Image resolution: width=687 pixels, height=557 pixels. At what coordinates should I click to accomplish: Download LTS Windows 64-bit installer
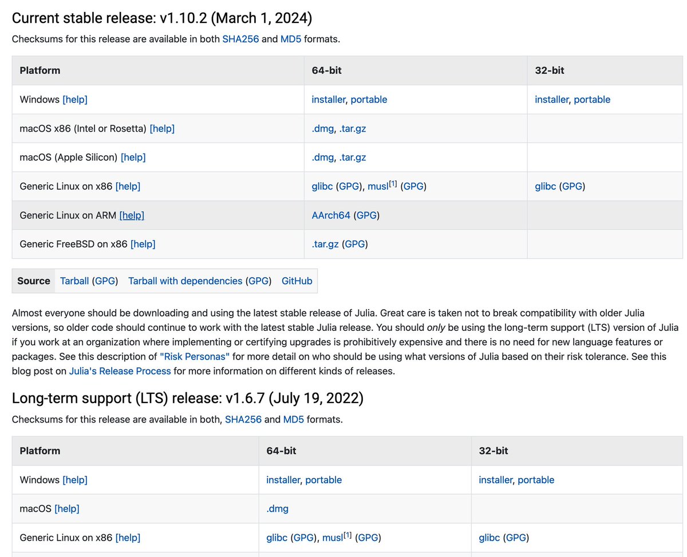click(x=283, y=480)
